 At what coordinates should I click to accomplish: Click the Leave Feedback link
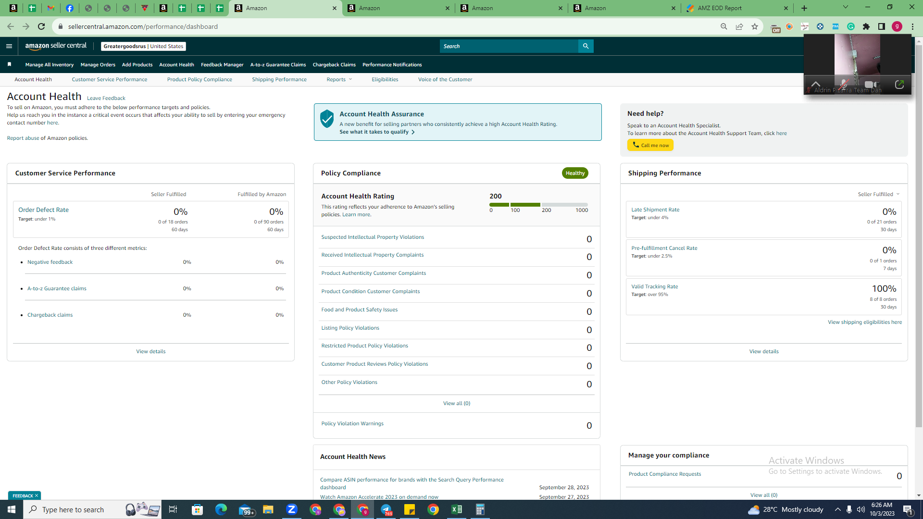(x=106, y=98)
